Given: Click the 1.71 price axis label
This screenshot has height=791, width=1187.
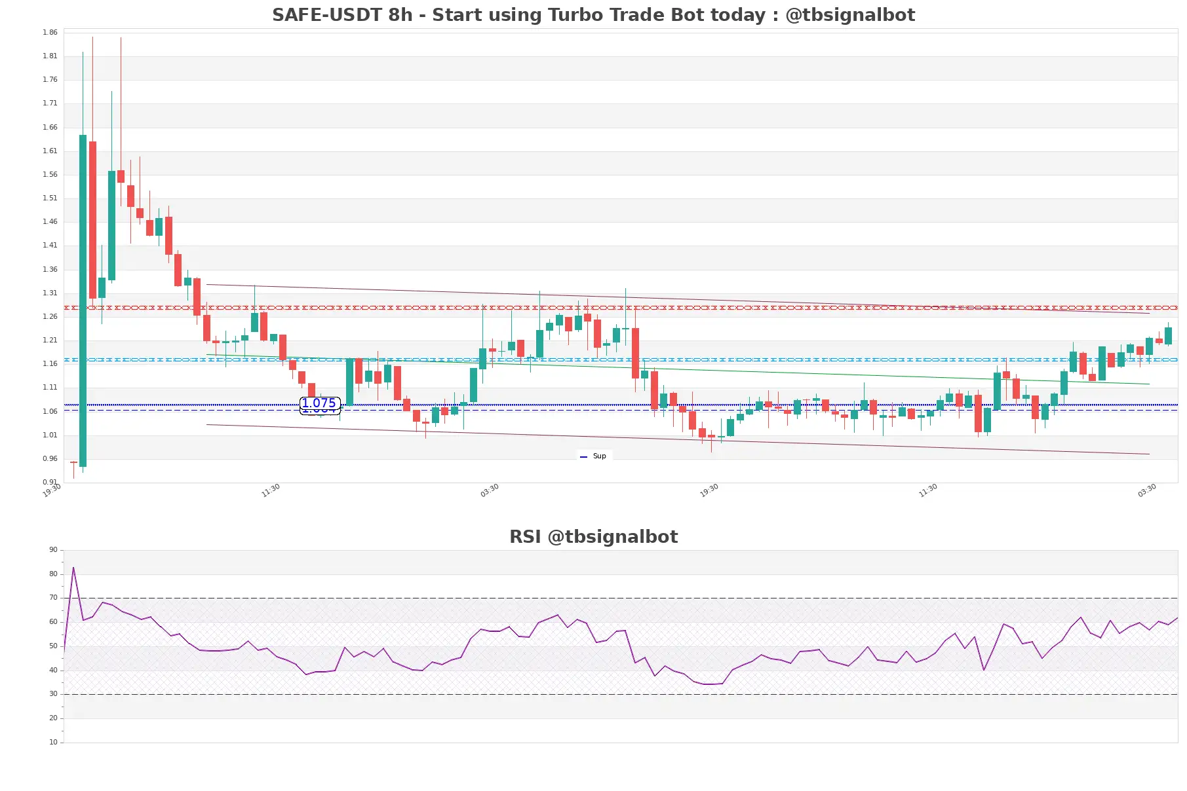Looking at the screenshot, I should click(50, 103).
